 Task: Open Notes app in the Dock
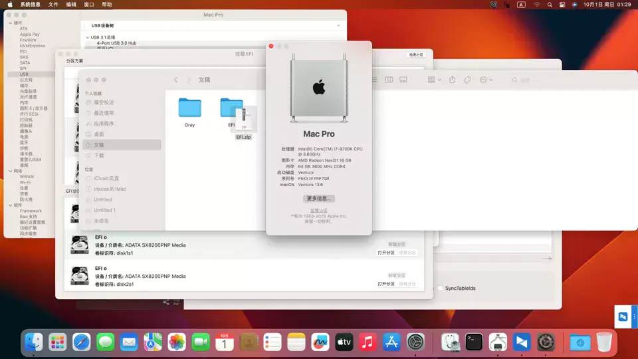point(296,342)
